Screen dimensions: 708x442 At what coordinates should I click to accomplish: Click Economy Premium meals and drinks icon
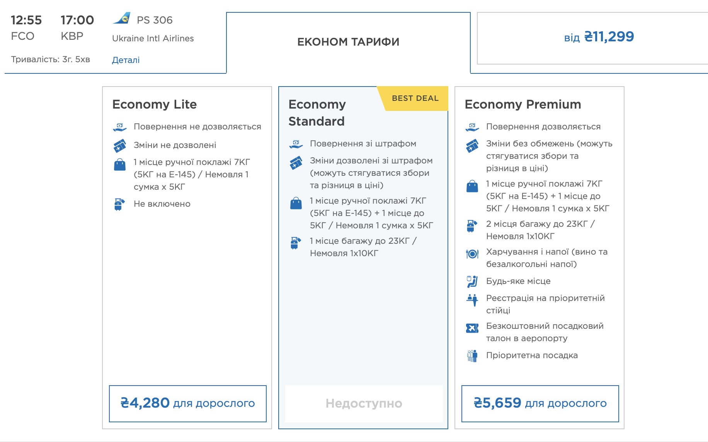[x=472, y=254]
